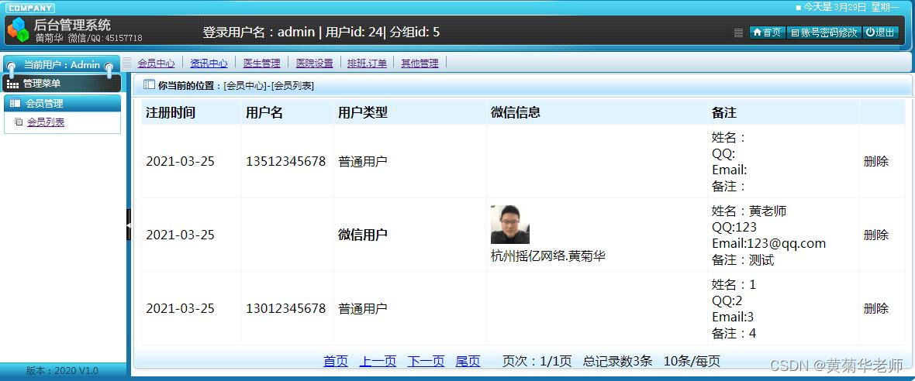Open the 医院设置 menu
This screenshot has width=915, height=381.
[314, 63]
